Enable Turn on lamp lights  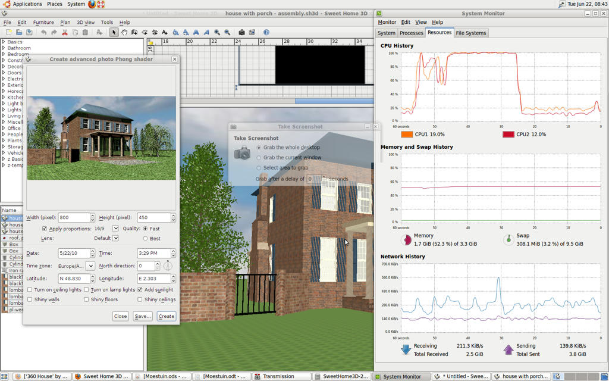[x=86, y=290]
